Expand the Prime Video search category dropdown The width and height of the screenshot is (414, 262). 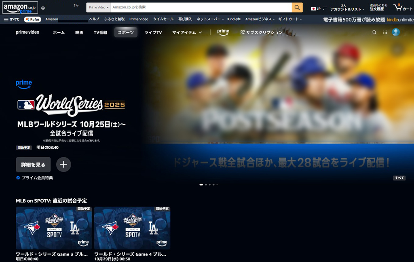point(99,7)
